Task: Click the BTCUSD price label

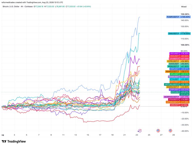Action: [x=175, y=92]
